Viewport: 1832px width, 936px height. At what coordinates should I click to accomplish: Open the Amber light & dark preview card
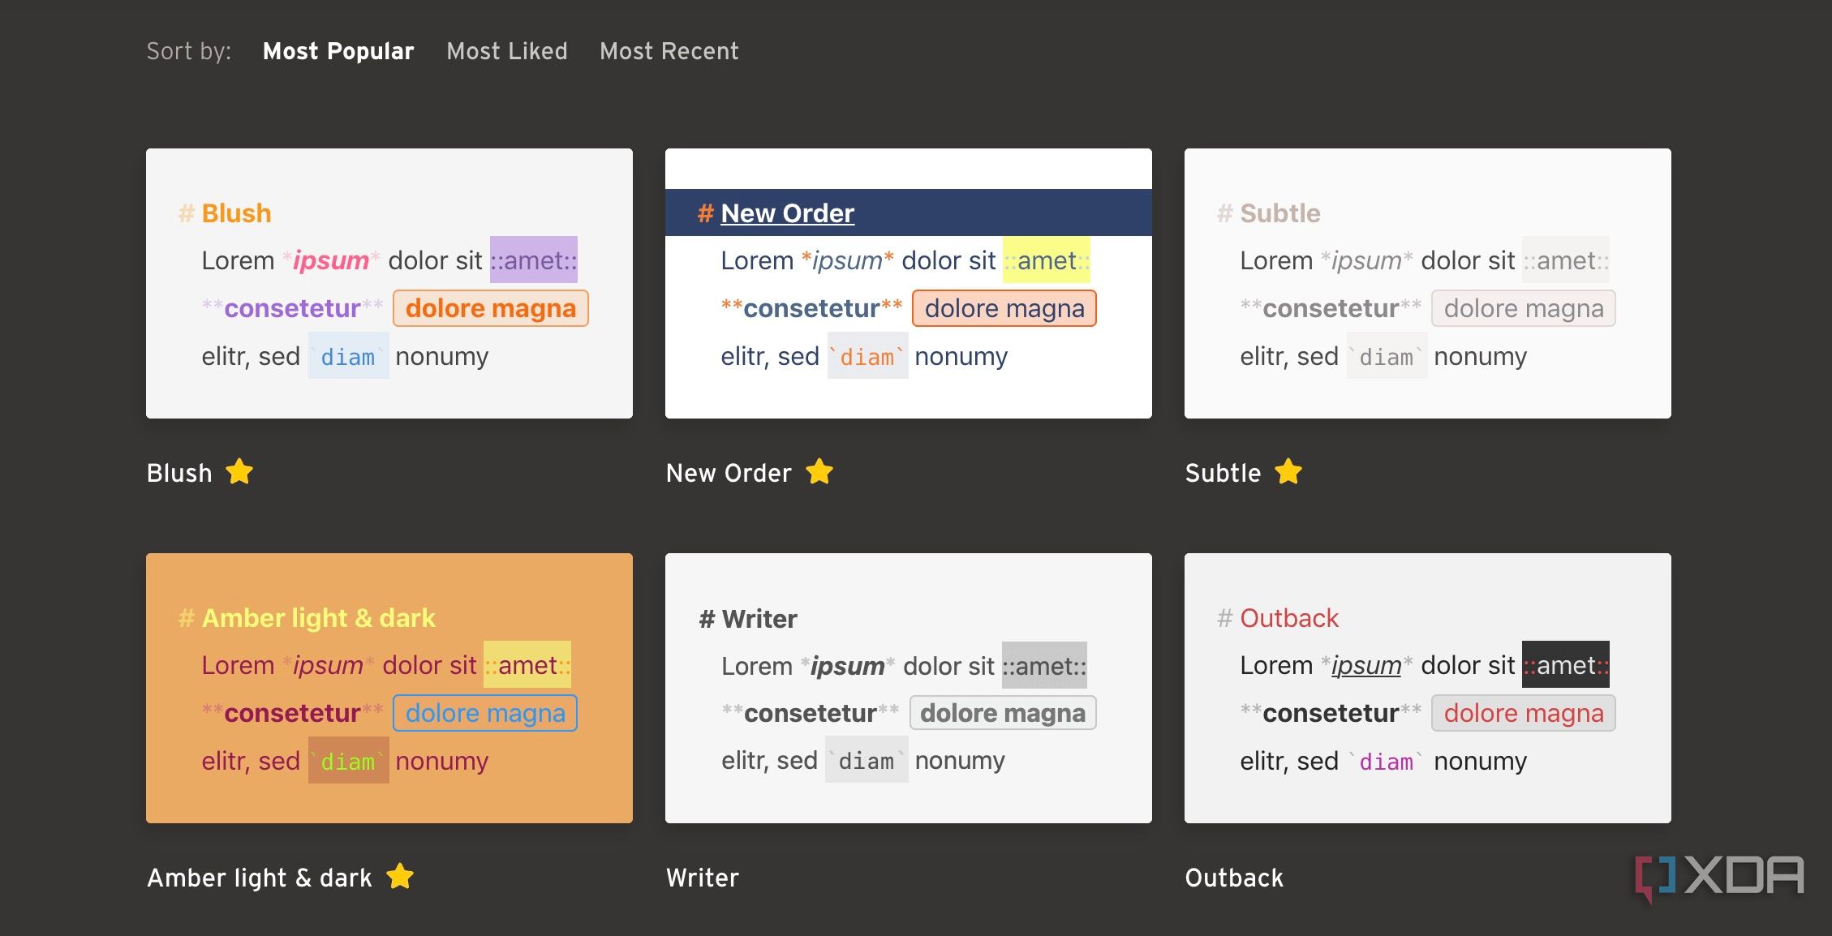point(389,688)
